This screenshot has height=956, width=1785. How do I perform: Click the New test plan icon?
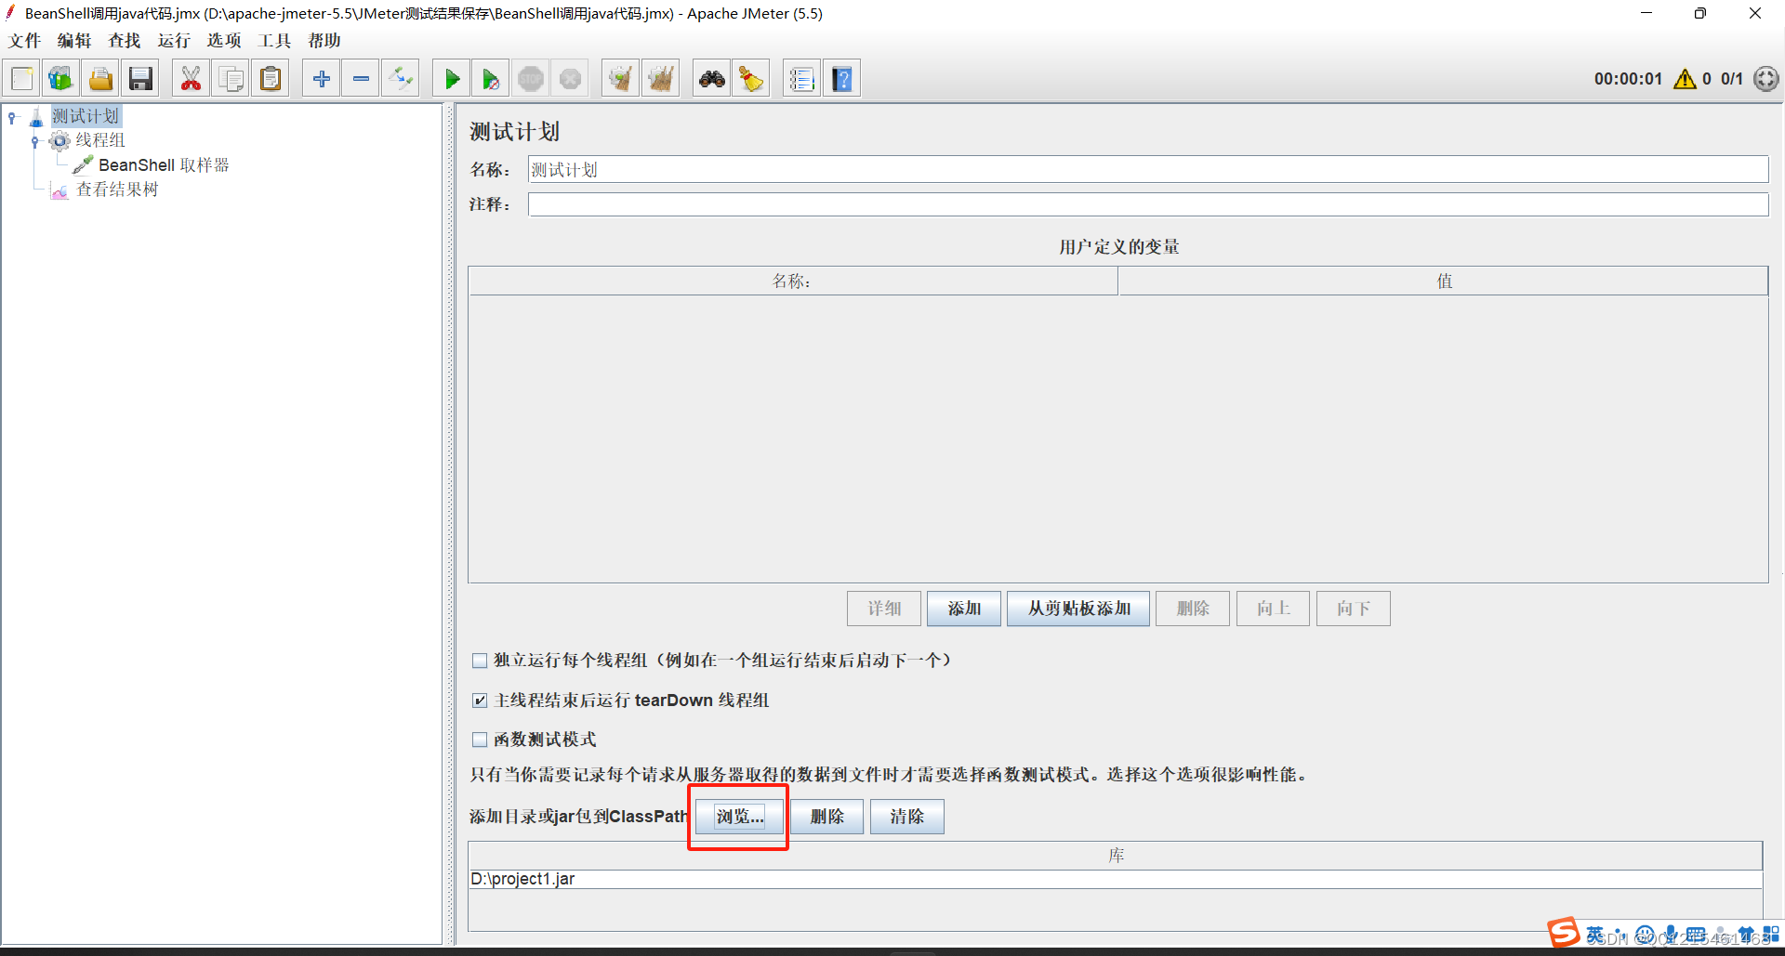(22, 79)
